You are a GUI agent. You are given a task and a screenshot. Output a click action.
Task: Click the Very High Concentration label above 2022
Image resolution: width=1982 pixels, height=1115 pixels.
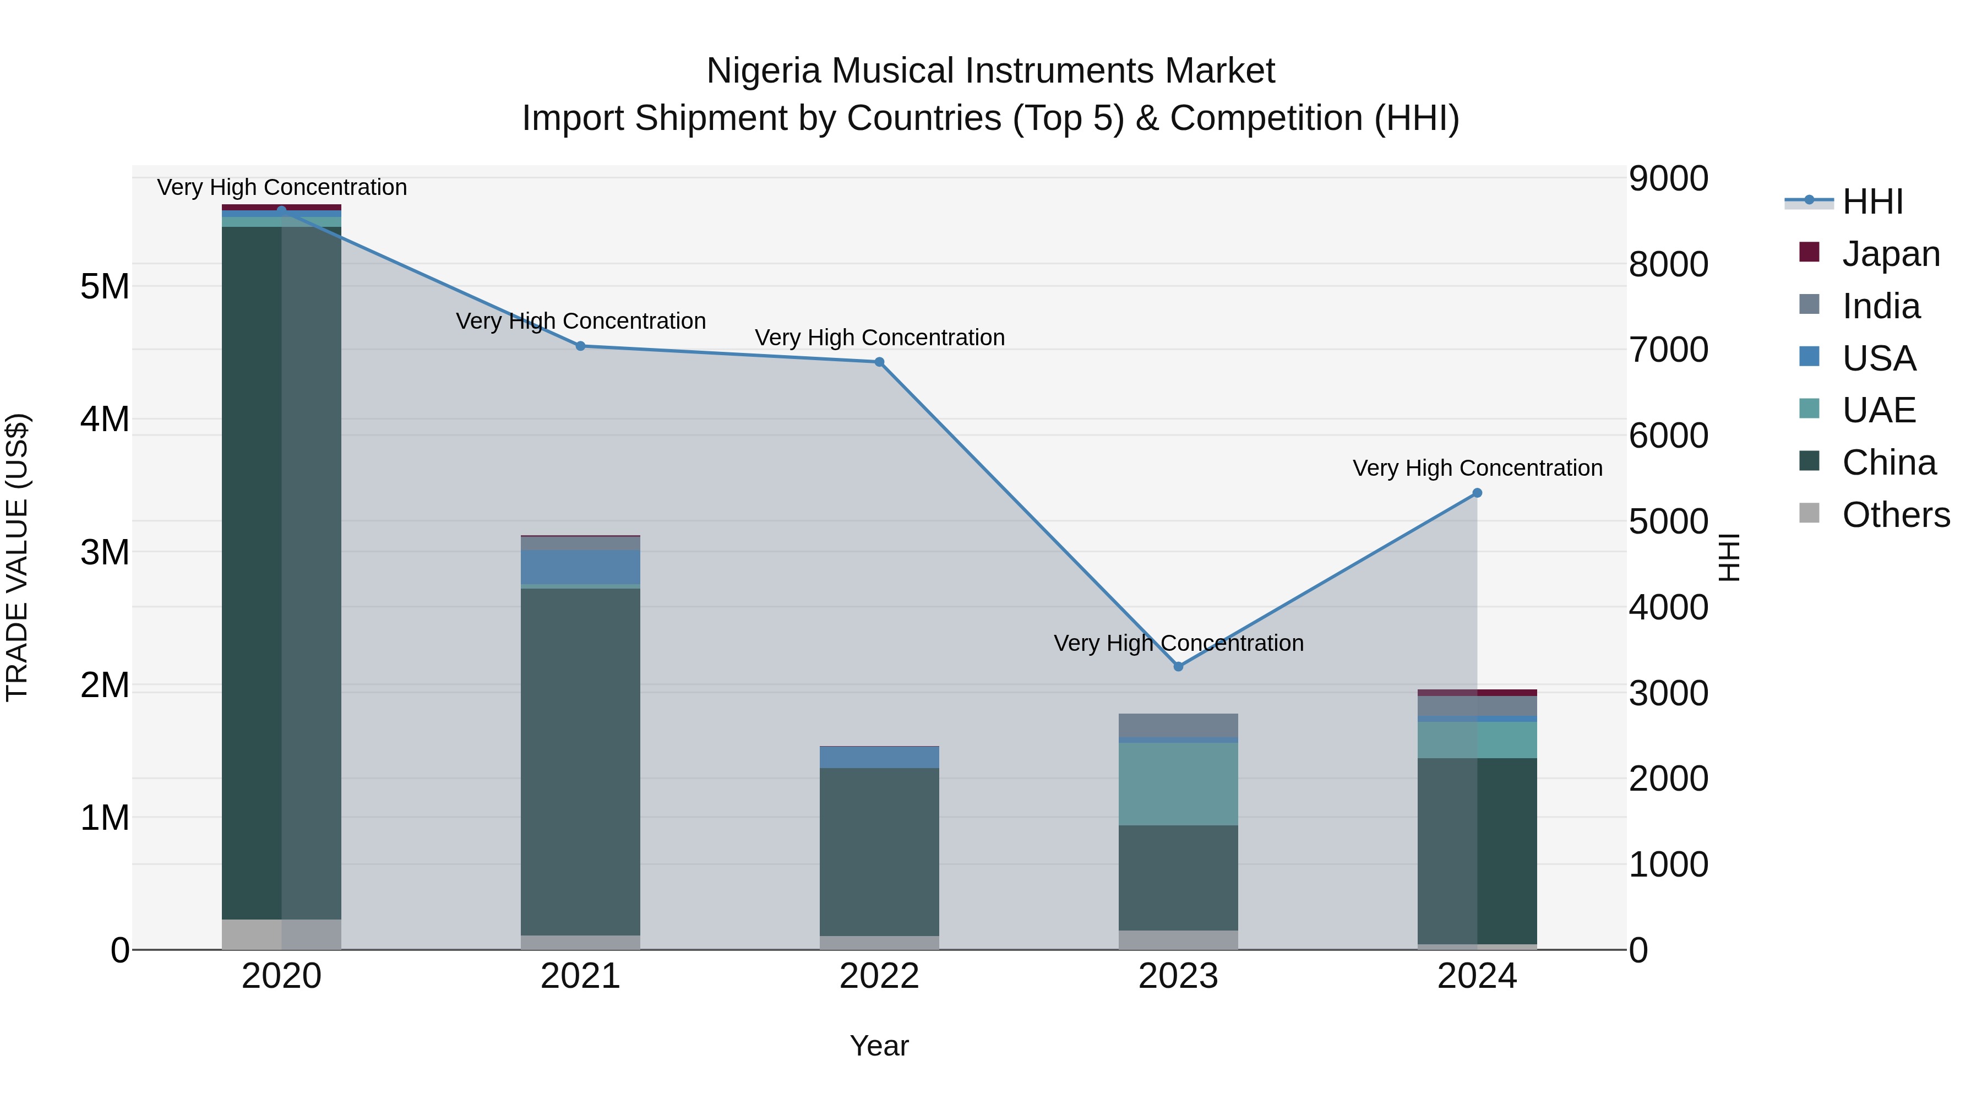(880, 338)
